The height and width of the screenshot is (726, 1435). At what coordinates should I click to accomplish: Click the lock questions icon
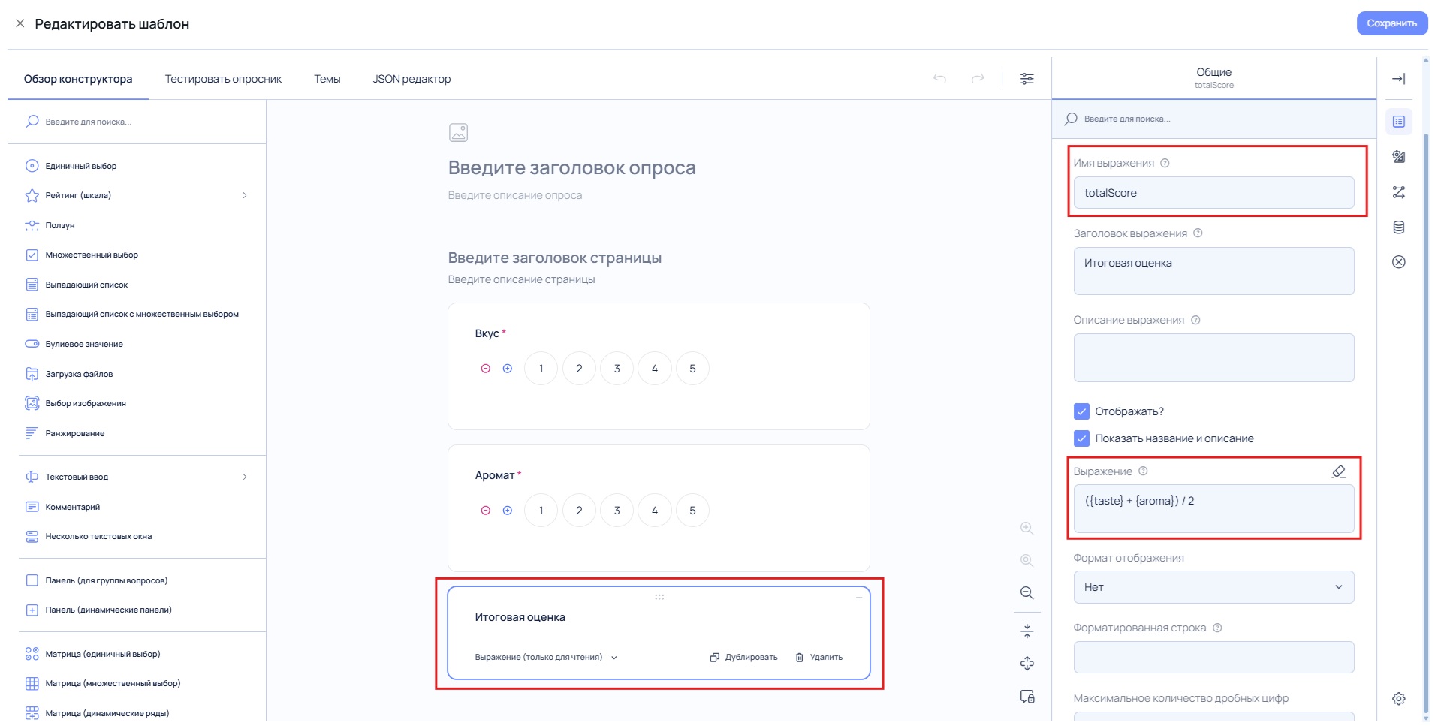[x=1027, y=697]
